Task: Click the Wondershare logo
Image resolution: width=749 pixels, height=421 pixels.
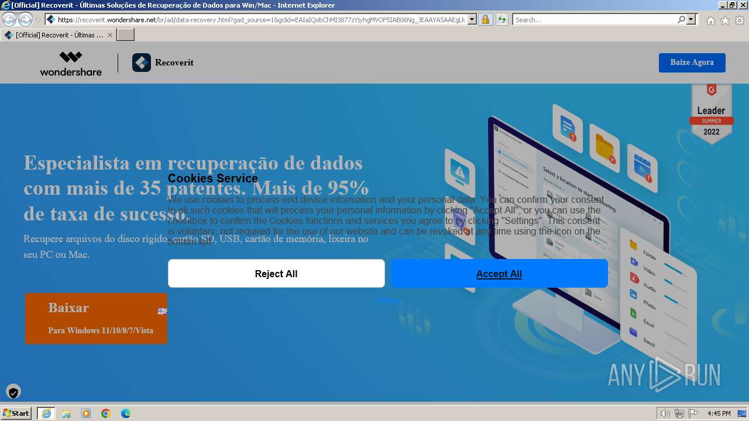Action: (x=71, y=63)
